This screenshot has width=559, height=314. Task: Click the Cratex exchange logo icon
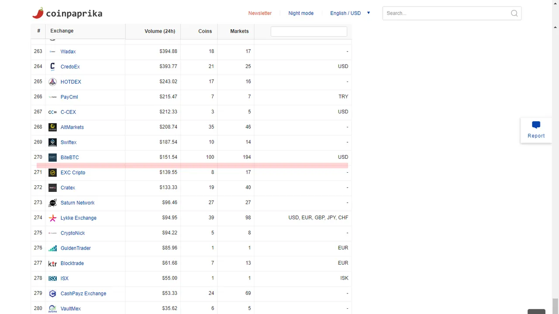click(x=52, y=188)
